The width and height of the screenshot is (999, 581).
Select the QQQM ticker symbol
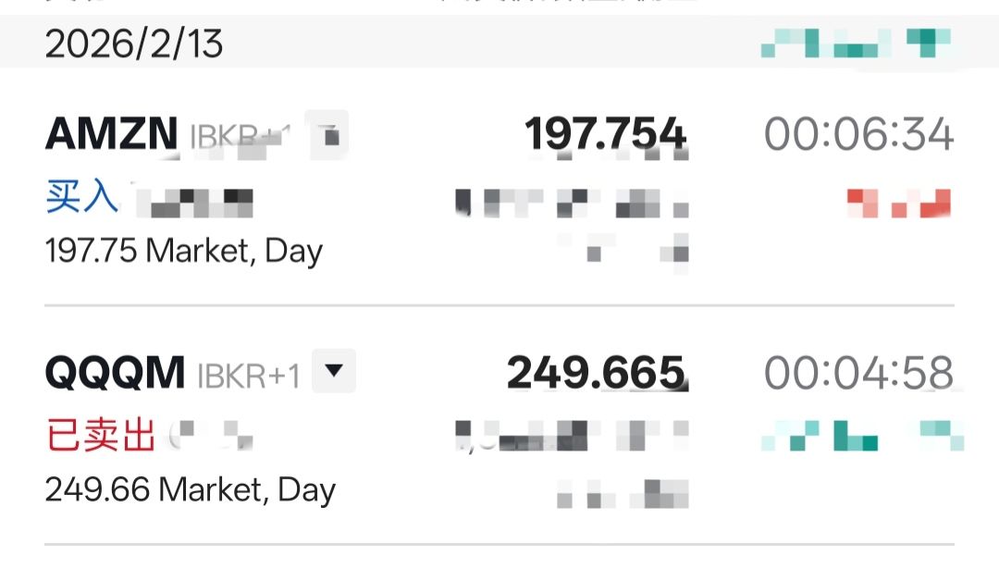[x=115, y=373]
